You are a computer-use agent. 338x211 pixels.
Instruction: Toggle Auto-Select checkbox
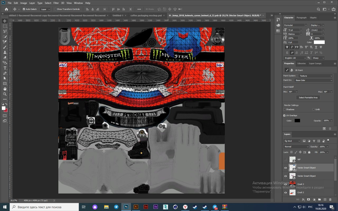coord(24,9)
